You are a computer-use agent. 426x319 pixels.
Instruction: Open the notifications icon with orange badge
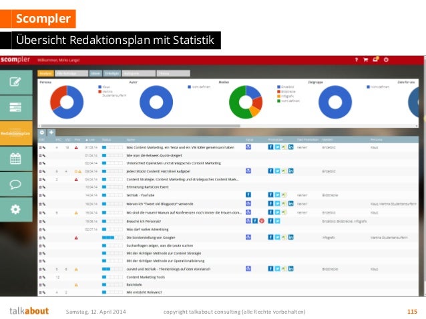pos(376,59)
